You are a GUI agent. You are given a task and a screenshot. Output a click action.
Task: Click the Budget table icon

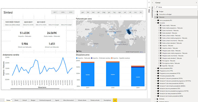tap(157, 12)
